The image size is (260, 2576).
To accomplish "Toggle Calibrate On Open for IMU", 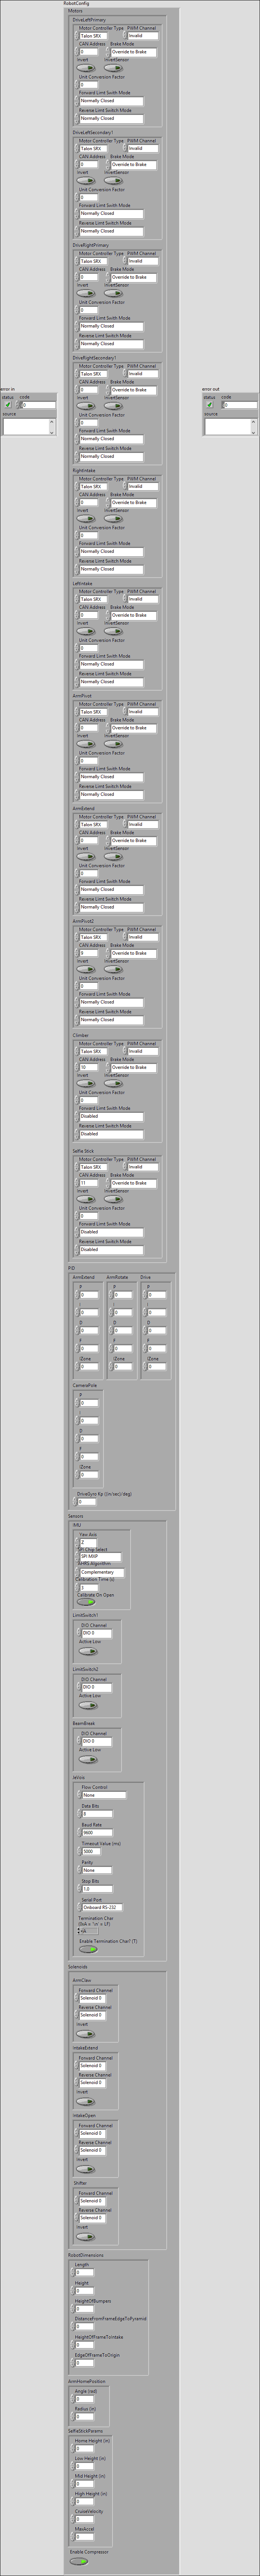I will click(87, 1602).
